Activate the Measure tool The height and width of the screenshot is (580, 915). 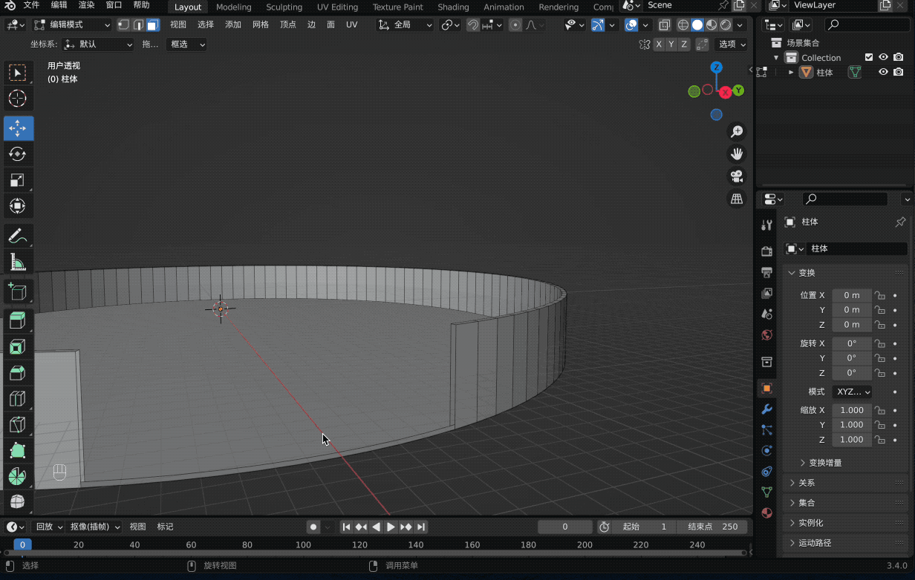pos(18,262)
